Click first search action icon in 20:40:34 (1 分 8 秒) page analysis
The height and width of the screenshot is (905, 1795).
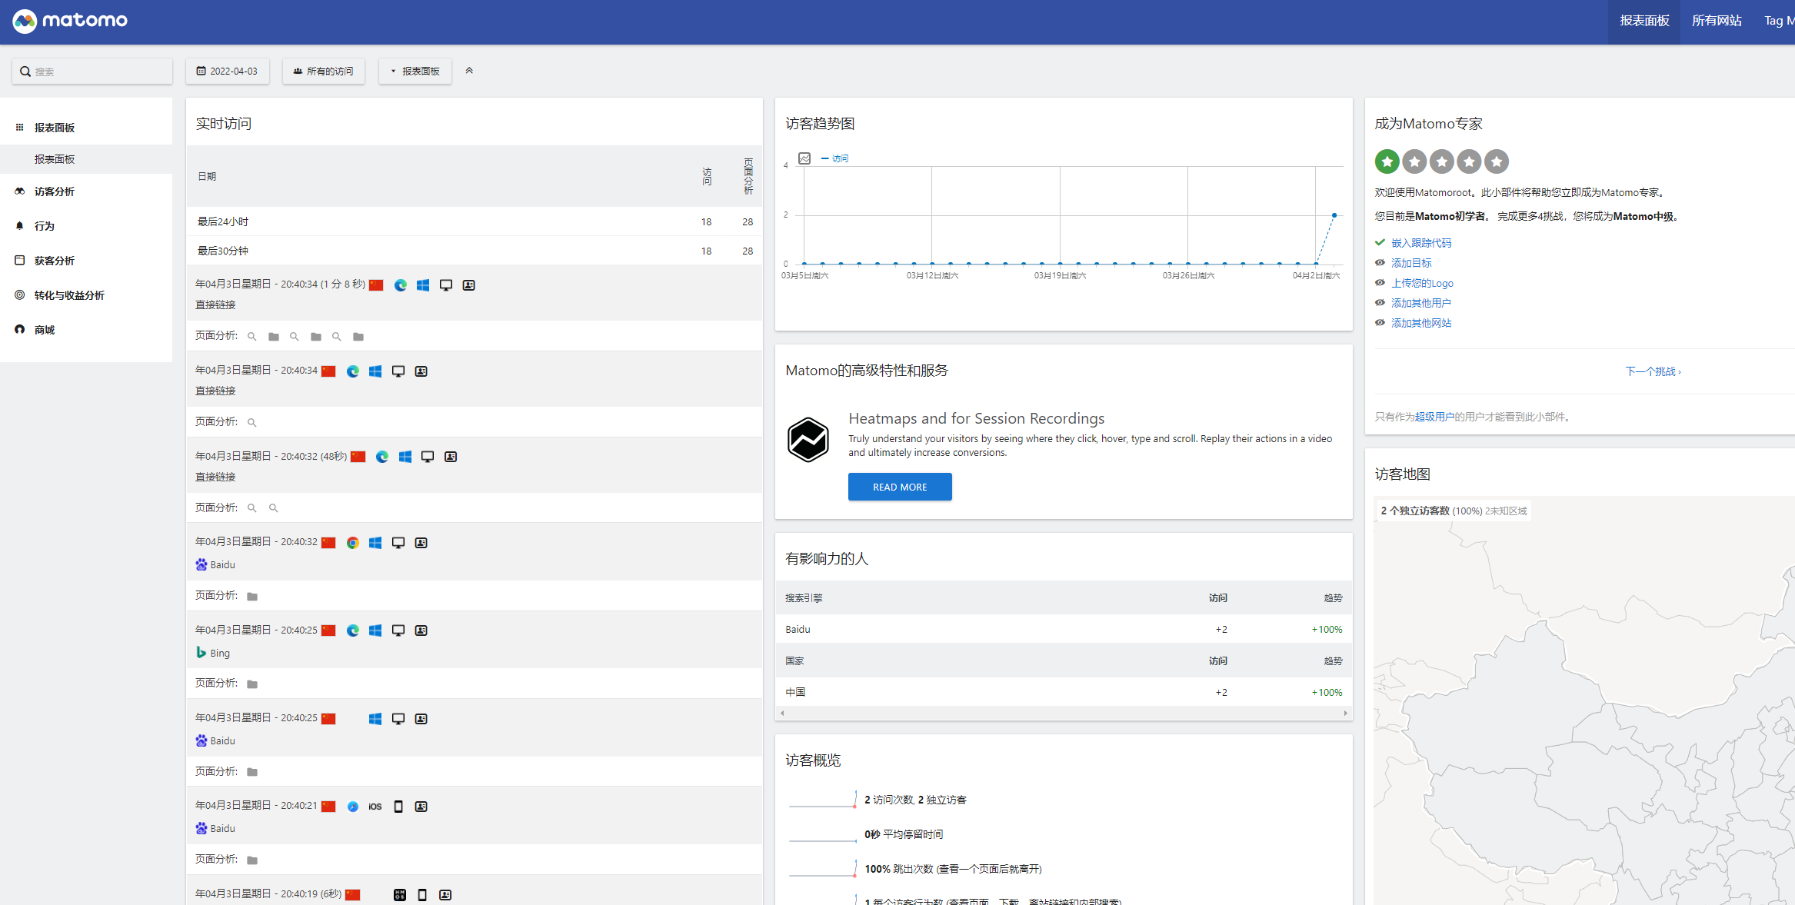click(252, 337)
